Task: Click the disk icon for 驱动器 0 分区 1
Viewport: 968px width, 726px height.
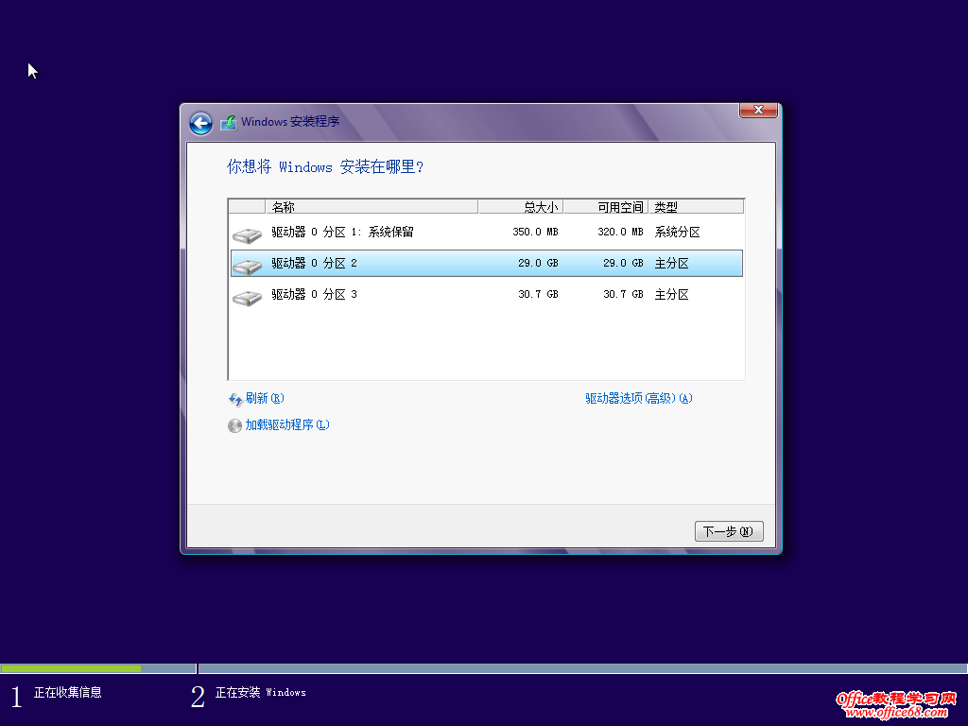Action: [247, 233]
